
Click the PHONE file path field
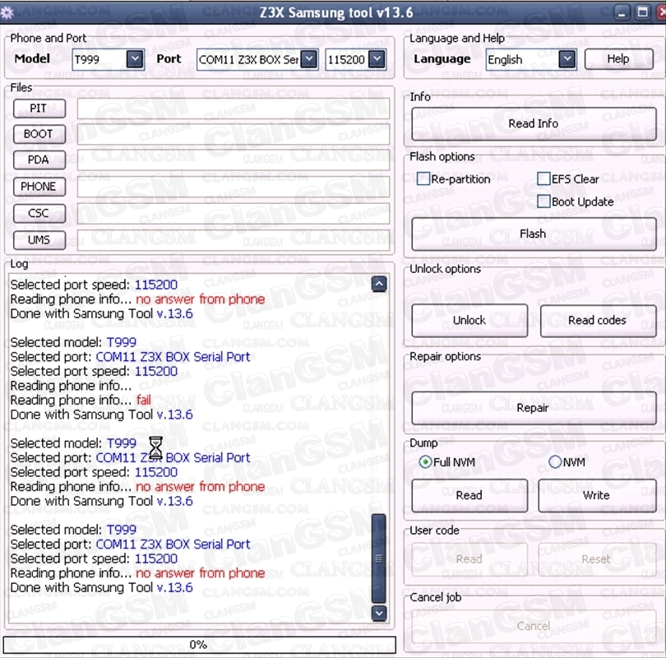click(x=234, y=187)
